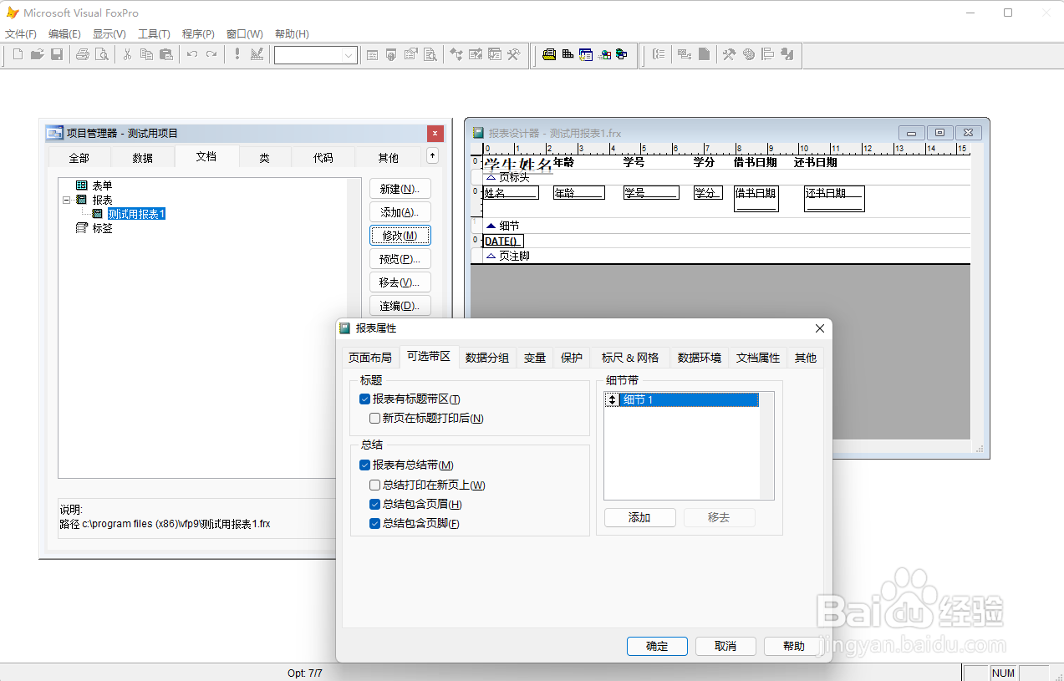Click the 细节带 list scrollbar

[x=766, y=445]
